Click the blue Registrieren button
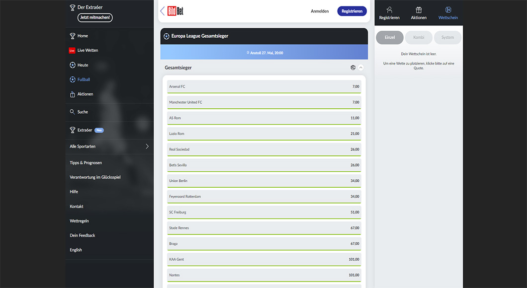Screen dimensions: 527x288 (x=352, y=11)
